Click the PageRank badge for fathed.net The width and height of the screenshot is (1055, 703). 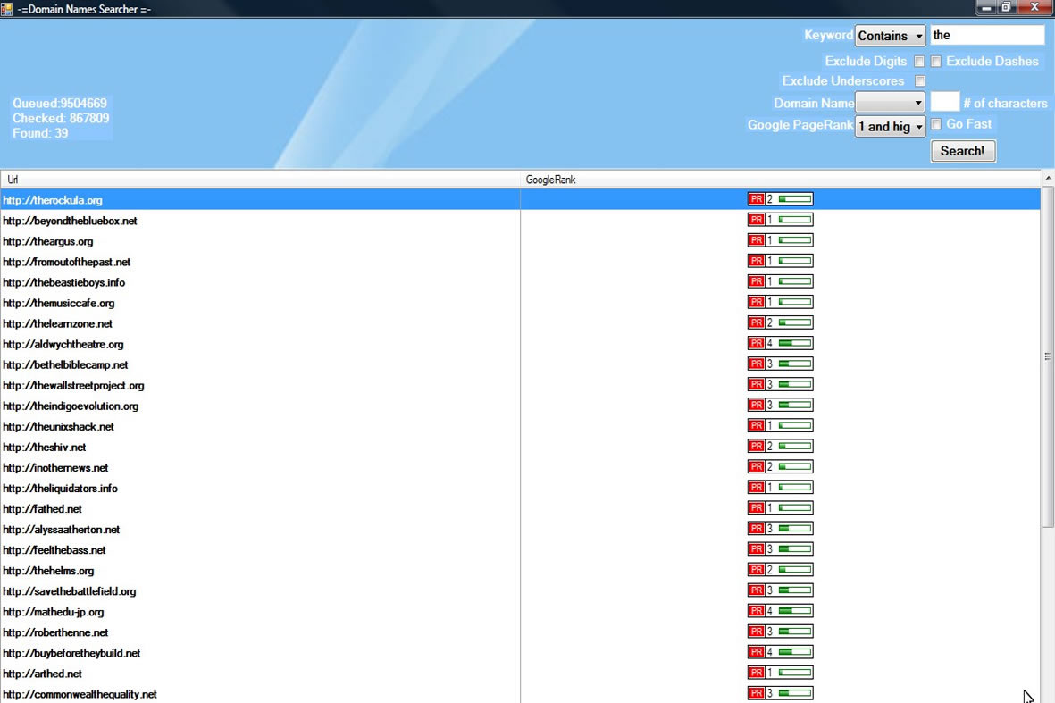click(x=781, y=508)
